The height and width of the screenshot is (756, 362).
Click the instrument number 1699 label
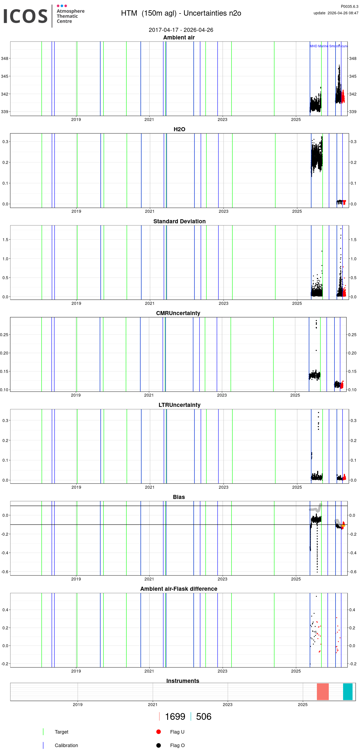(175, 716)
